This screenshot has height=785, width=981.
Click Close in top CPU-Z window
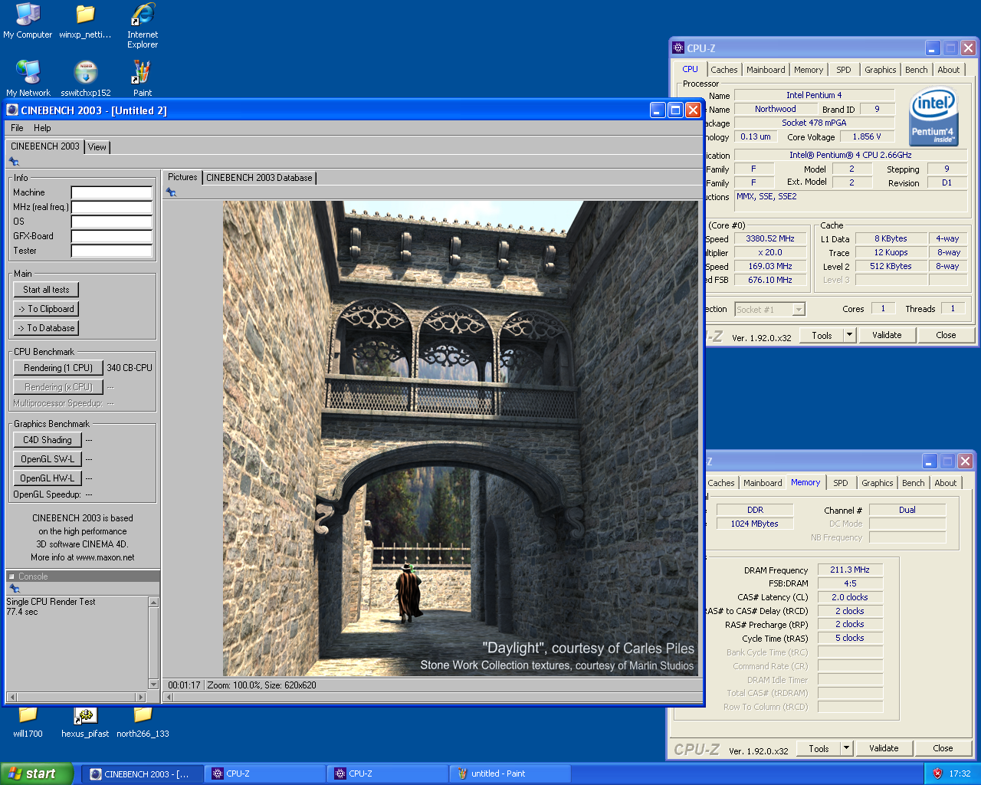tap(946, 335)
